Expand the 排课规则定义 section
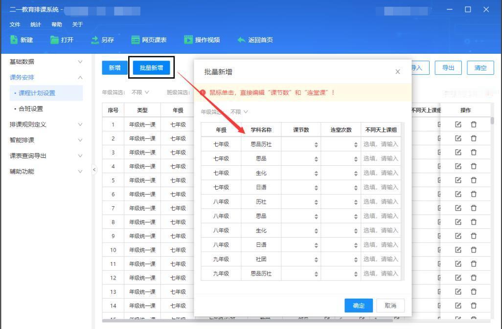Viewport: 502px width, 329px height. coord(80,124)
